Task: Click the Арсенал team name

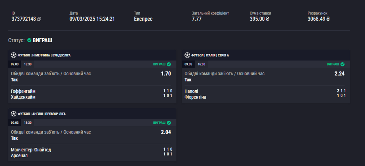Action: 19,155
